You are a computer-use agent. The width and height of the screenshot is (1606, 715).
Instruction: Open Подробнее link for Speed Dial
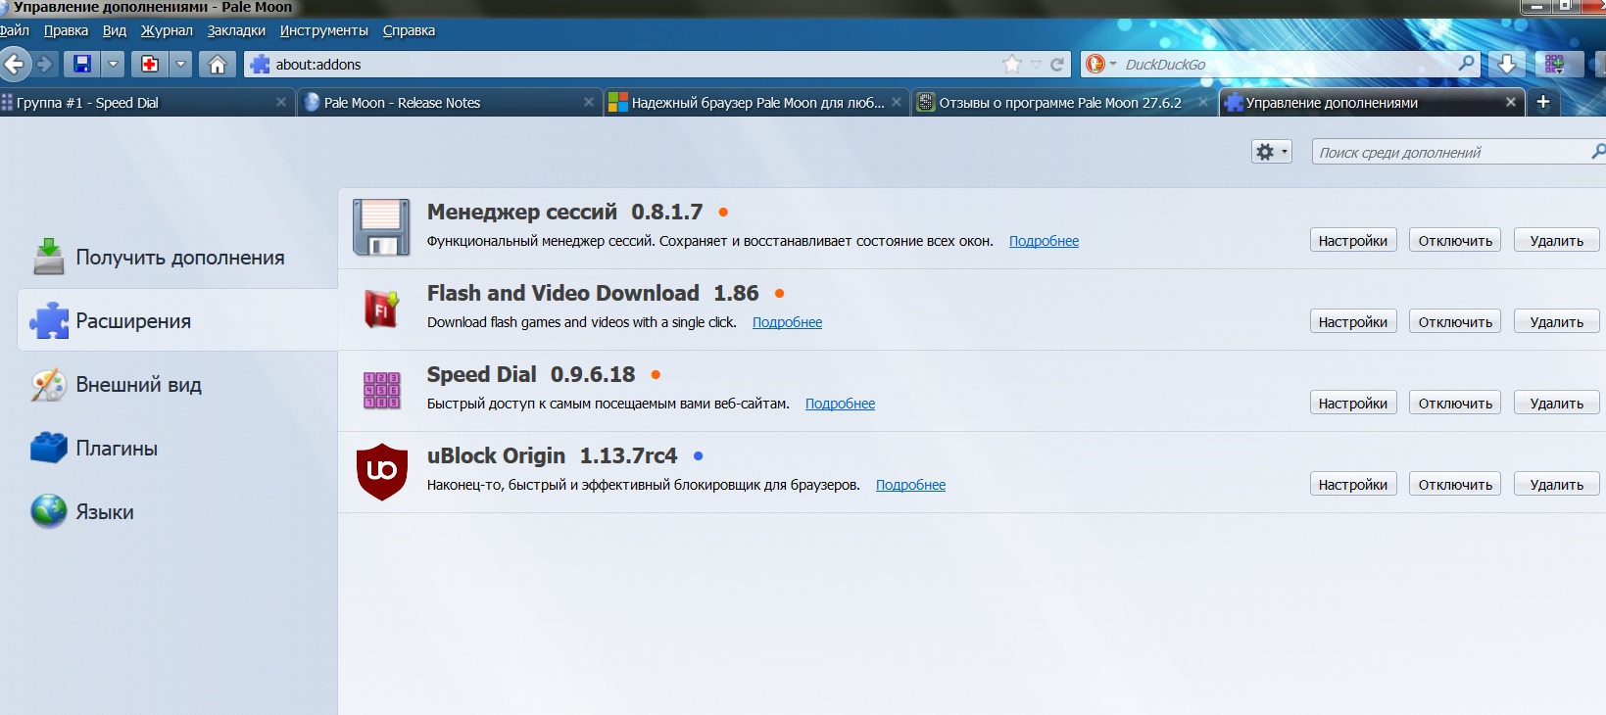click(840, 404)
